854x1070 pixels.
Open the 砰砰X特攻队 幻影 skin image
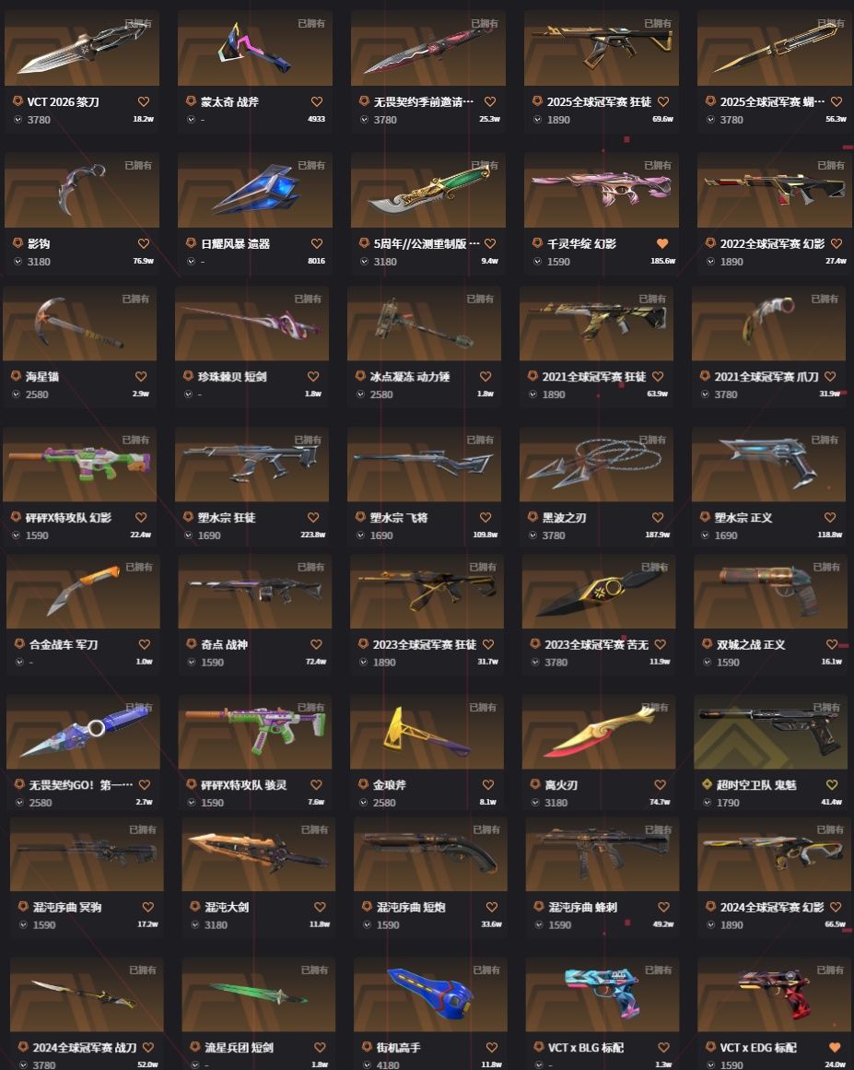[80, 464]
